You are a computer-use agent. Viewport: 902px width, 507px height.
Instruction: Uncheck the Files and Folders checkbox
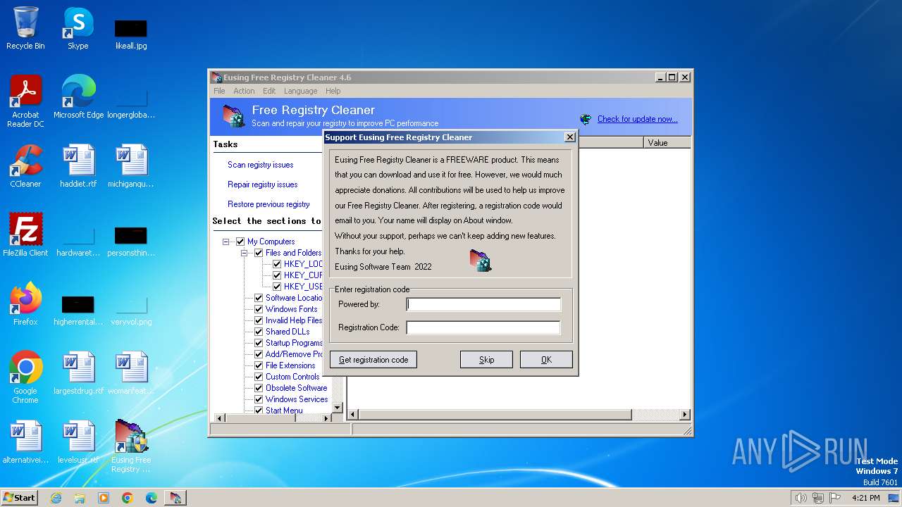[x=259, y=253]
